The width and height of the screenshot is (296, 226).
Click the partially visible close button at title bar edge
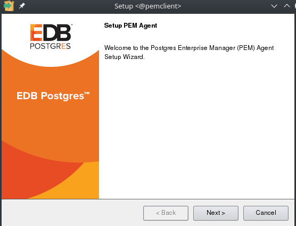295,6
